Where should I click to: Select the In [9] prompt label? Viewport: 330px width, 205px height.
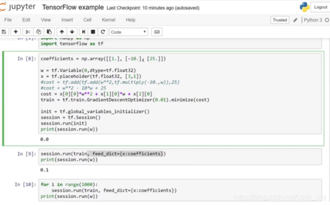click(x=27, y=154)
